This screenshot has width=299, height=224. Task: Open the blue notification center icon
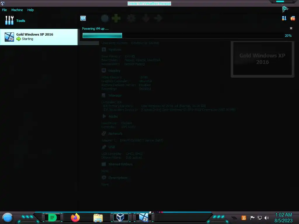coord(83,18)
